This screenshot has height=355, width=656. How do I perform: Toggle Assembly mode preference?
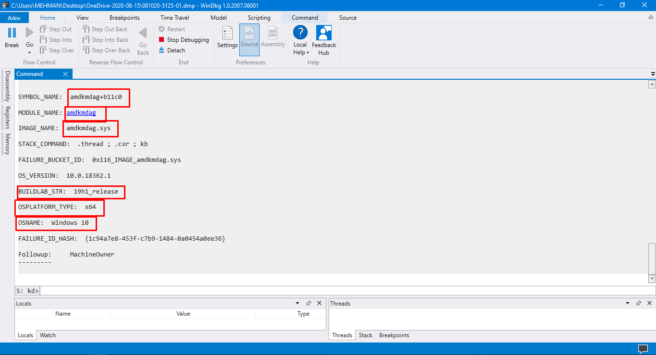(x=273, y=37)
